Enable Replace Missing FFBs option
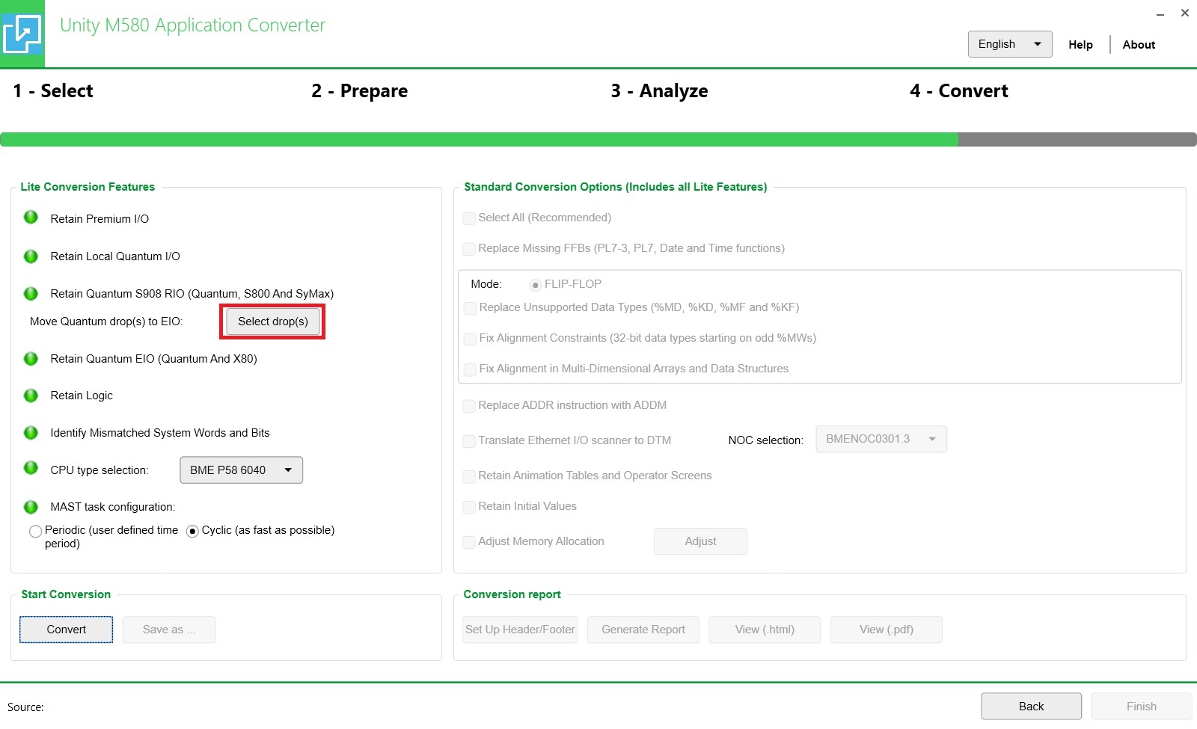Screen dimensions: 1197x729 469,249
